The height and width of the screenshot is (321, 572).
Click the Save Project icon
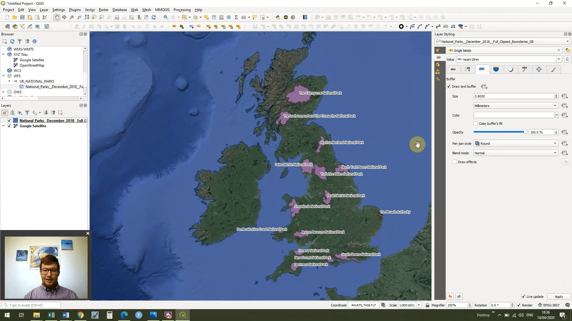pyautogui.click(x=22, y=17)
